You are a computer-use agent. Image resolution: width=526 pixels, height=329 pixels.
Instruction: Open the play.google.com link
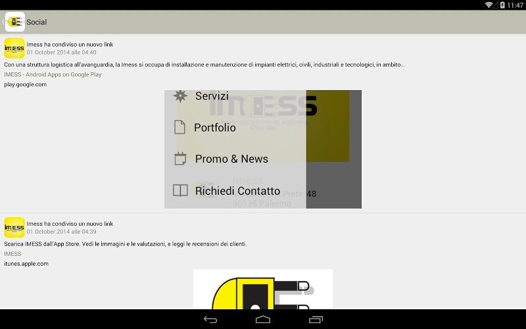[26, 85]
